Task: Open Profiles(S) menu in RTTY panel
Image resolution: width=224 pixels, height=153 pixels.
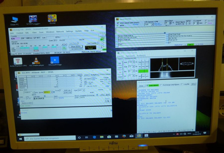Action: tap(141, 55)
